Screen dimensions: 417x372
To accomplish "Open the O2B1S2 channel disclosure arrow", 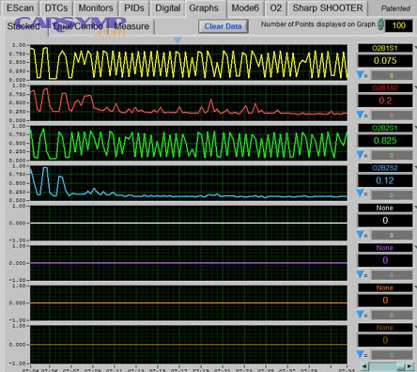I will coord(415,88).
